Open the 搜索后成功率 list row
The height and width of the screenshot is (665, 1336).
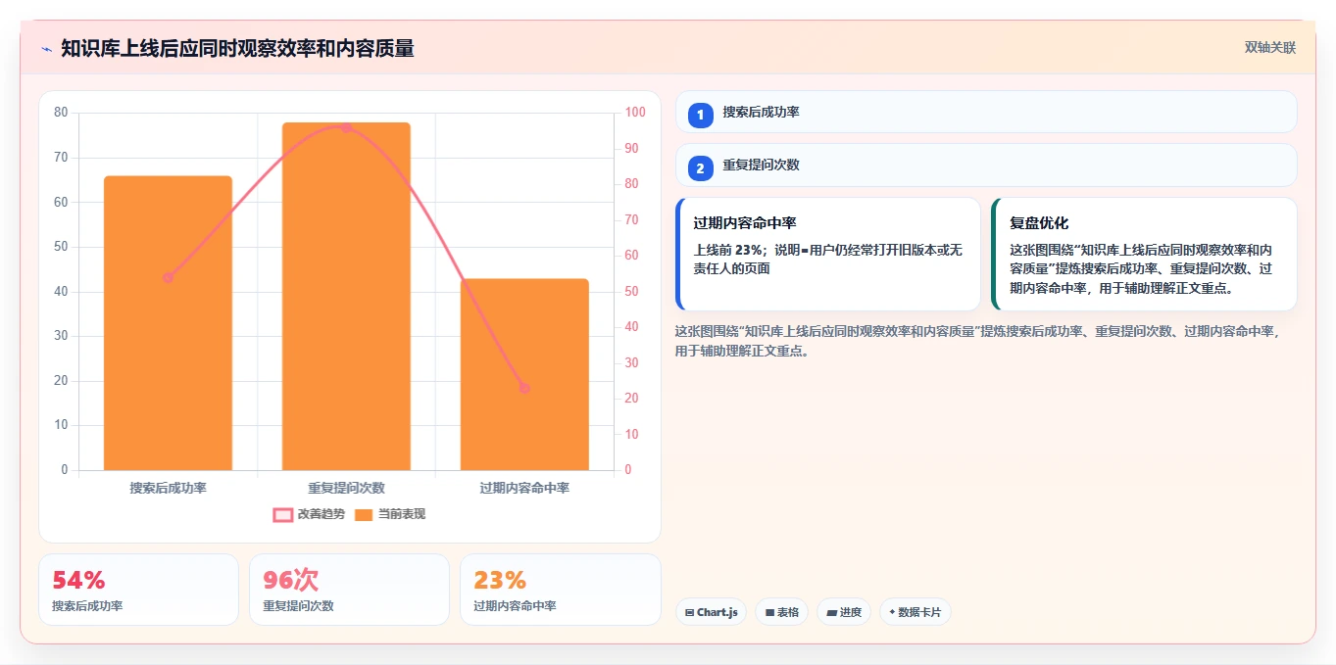pyautogui.click(x=986, y=112)
